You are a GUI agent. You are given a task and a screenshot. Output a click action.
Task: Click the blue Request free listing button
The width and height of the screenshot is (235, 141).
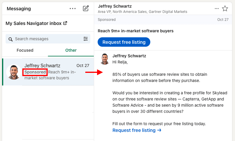coord(124,42)
